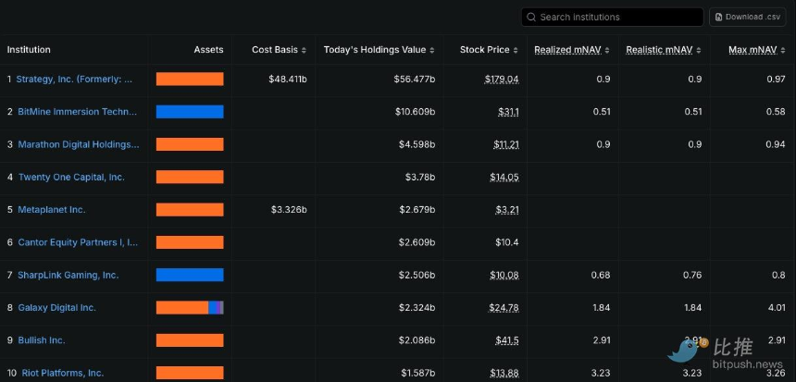Open the Metaplanet Inc. link
Viewport: 796px width, 382px height.
pos(52,210)
